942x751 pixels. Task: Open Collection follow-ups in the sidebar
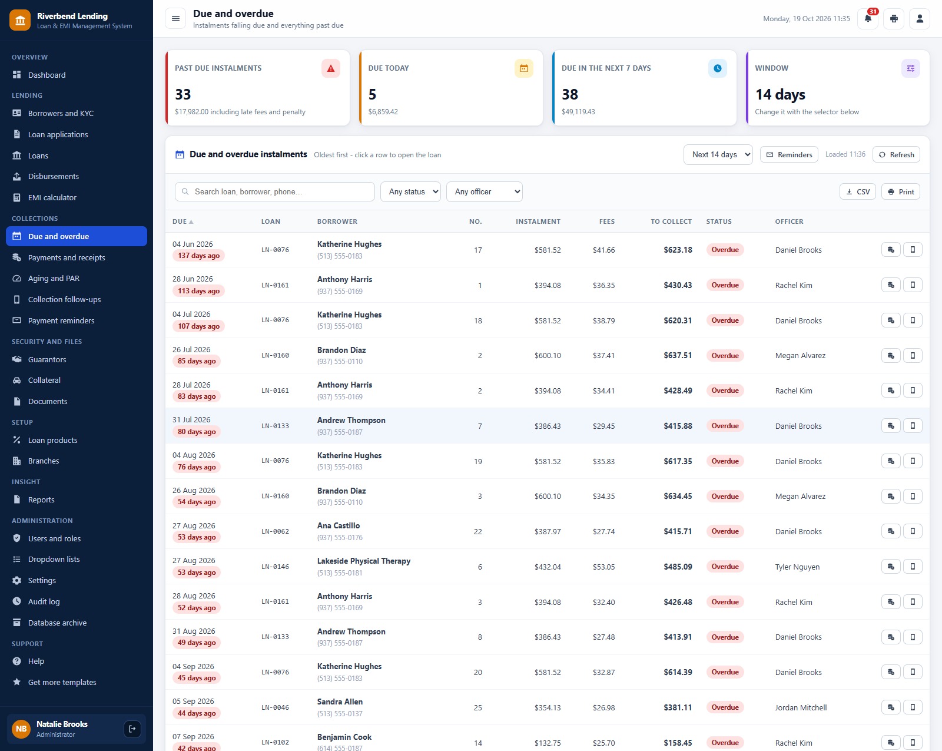[x=77, y=299]
